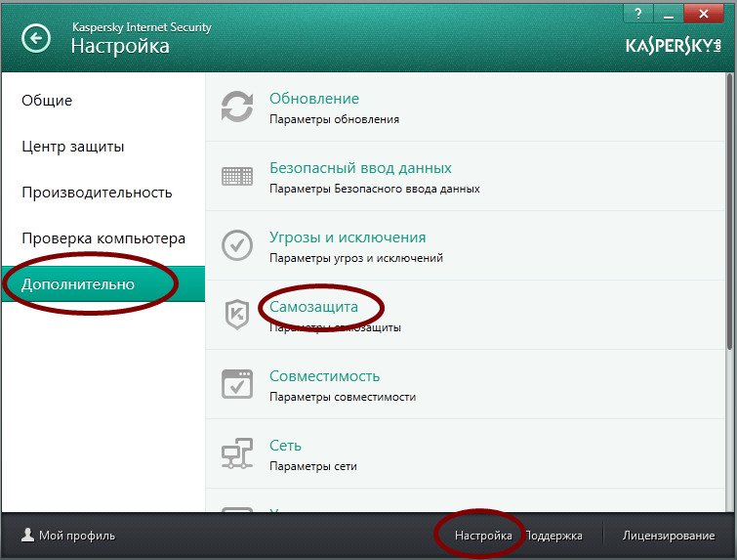Click the Kaspersky Lab logo
The width and height of the screenshot is (737, 560).
click(x=674, y=46)
